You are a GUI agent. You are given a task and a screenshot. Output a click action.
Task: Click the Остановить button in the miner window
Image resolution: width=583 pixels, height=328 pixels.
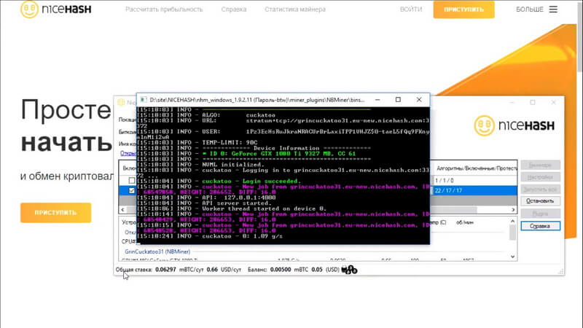click(x=540, y=201)
